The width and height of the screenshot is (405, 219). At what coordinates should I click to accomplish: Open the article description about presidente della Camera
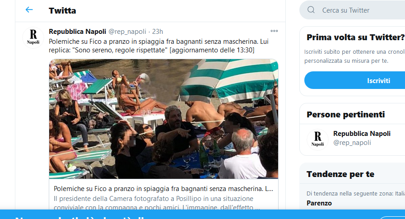click(157, 203)
